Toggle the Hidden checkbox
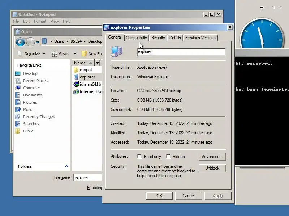Viewport: 289px width, 216px height. pyautogui.click(x=168, y=157)
